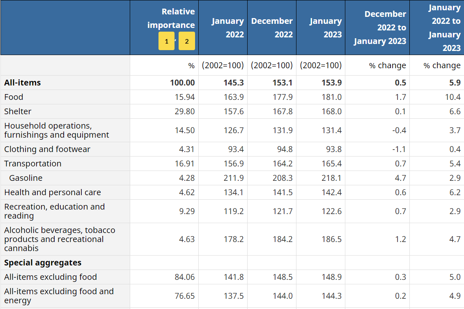Click the 'Food' row label

pyautogui.click(x=14, y=97)
